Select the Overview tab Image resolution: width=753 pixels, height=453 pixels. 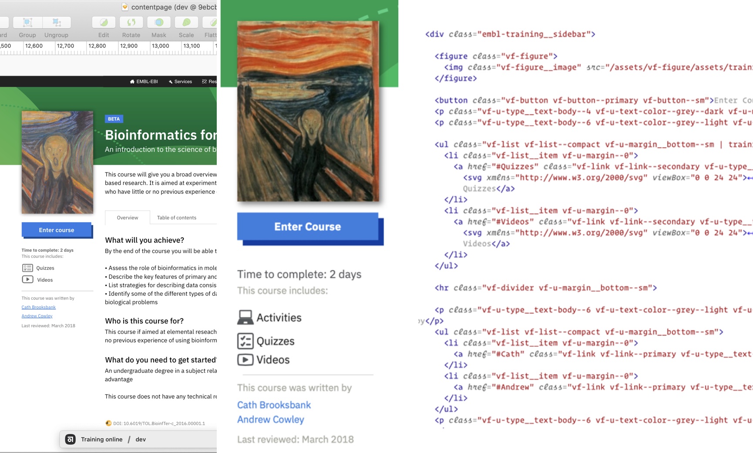[x=127, y=217]
